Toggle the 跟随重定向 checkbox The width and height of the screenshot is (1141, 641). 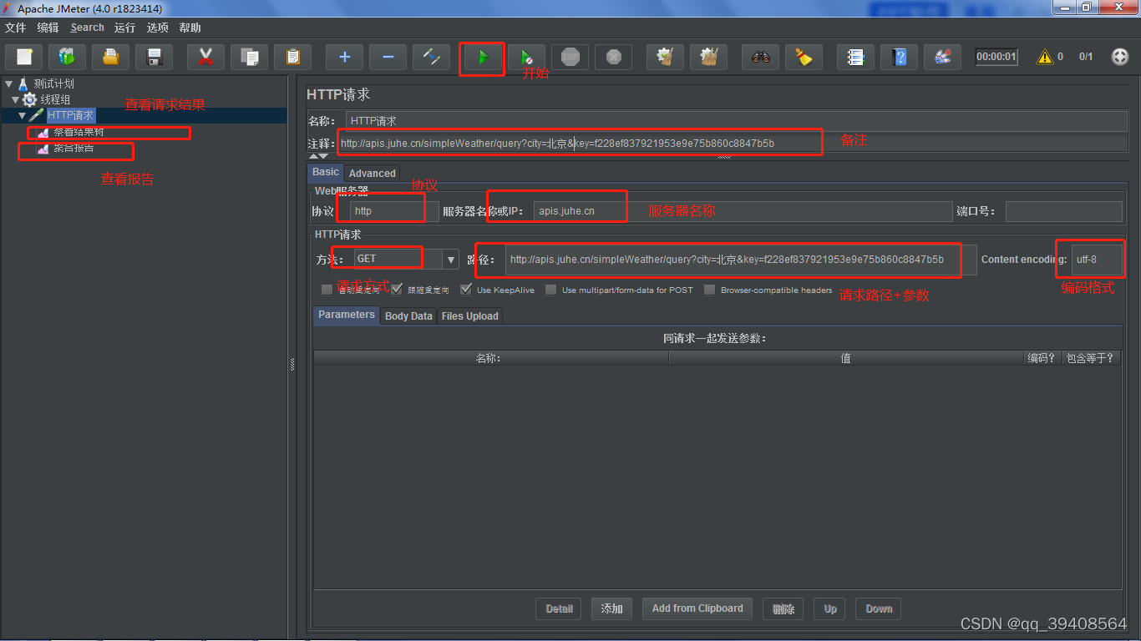point(397,290)
